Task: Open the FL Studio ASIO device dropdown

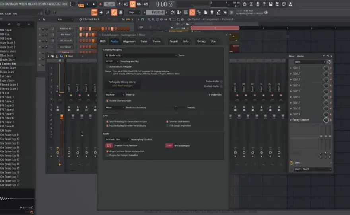Action: [x=141, y=55]
